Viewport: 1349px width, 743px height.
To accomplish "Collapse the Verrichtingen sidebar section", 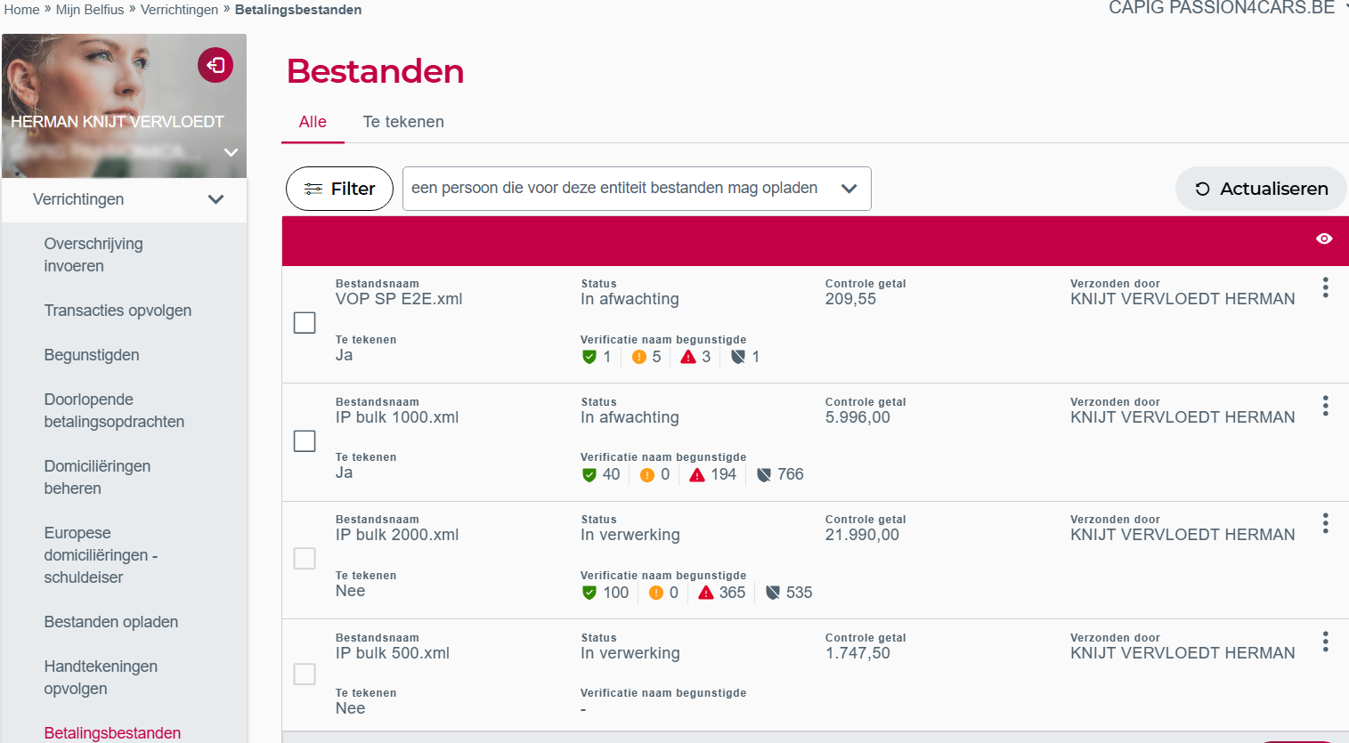I will (215, 199).
